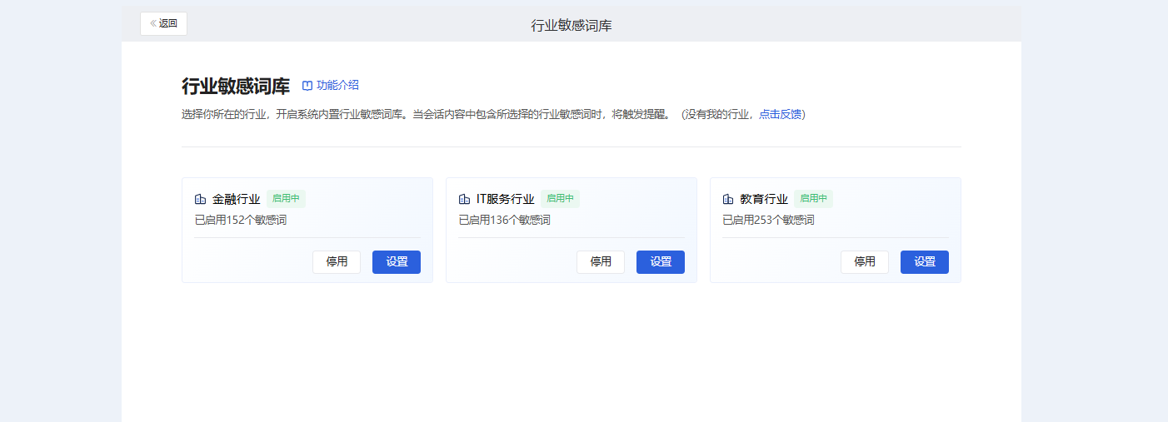
Task: Click the 金融行业 building icon
Action: tap(200, 199)
